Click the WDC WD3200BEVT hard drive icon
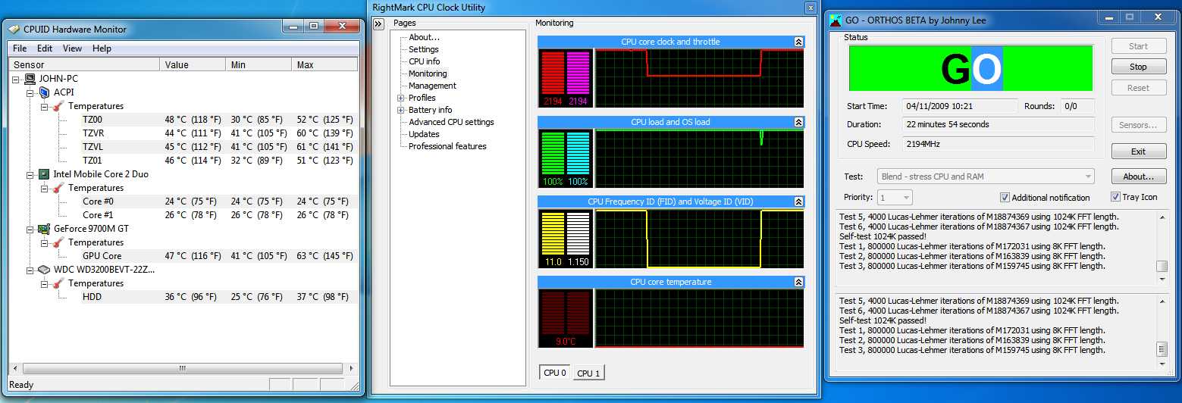 [x=44, y=270]
